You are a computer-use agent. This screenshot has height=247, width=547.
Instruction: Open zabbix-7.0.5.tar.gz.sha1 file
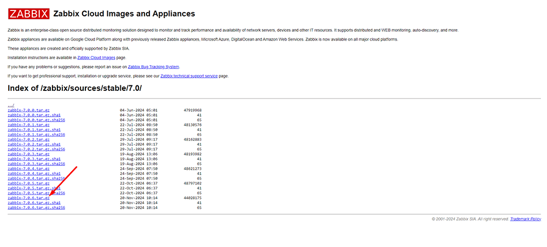pos(34,188)
